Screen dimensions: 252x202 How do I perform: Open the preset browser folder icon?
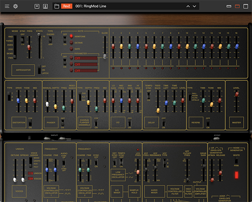[x=56, y=6]
